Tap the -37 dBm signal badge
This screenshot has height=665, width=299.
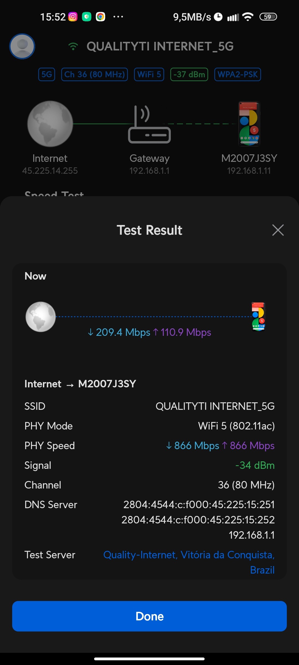(189, 74)
